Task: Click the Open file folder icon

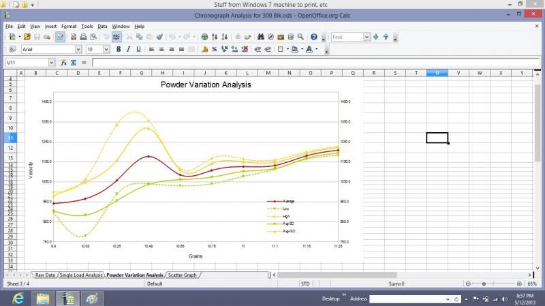Action: pos(27,37)
